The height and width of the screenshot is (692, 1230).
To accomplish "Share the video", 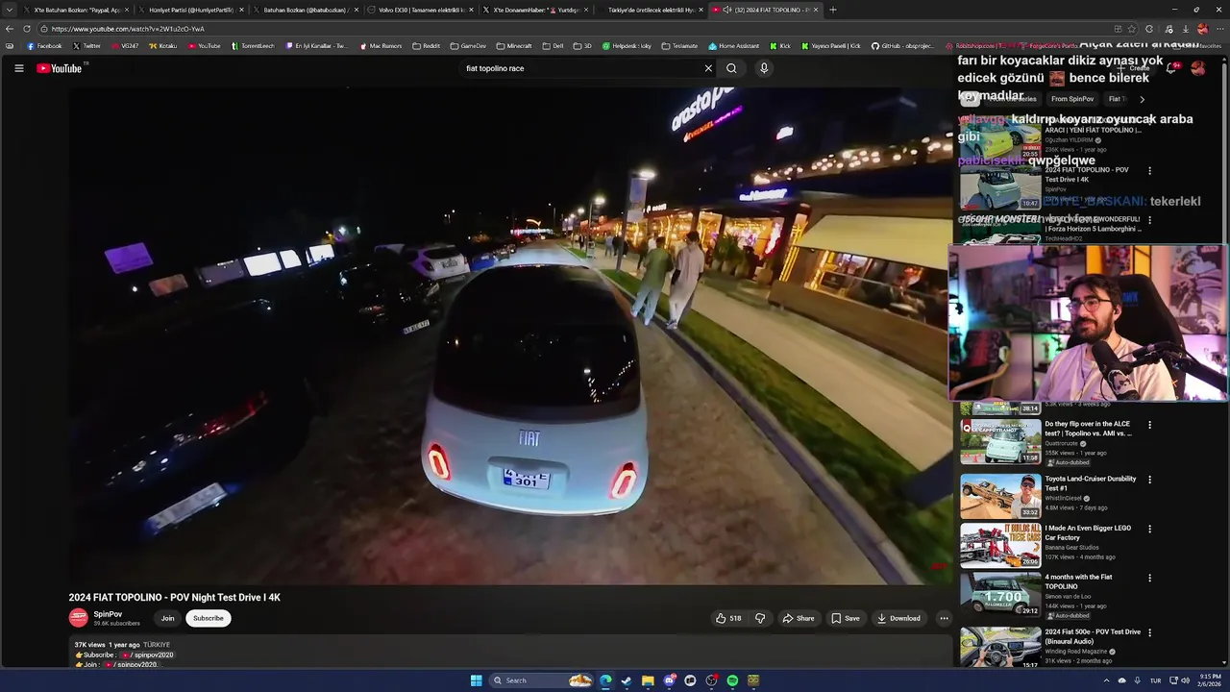I will click(x=798, y=618).
